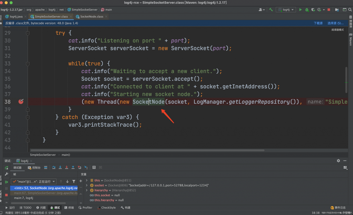The image size is (353, 215).
Task: Click the Drop Frame icon
Action: point(79,167)
